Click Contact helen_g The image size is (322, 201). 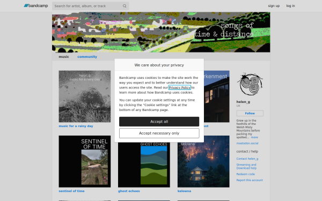[247, 159]
